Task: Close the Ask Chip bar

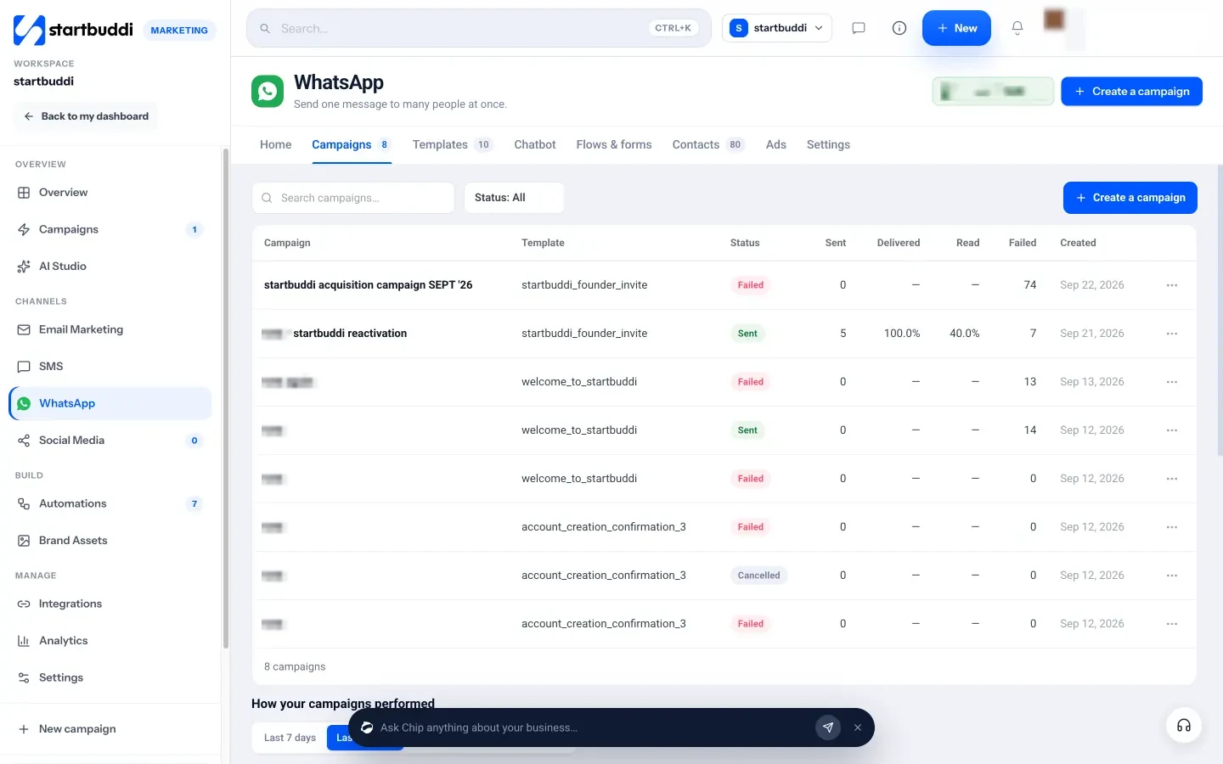Action: pyautogui.click(x=858, y=727)
